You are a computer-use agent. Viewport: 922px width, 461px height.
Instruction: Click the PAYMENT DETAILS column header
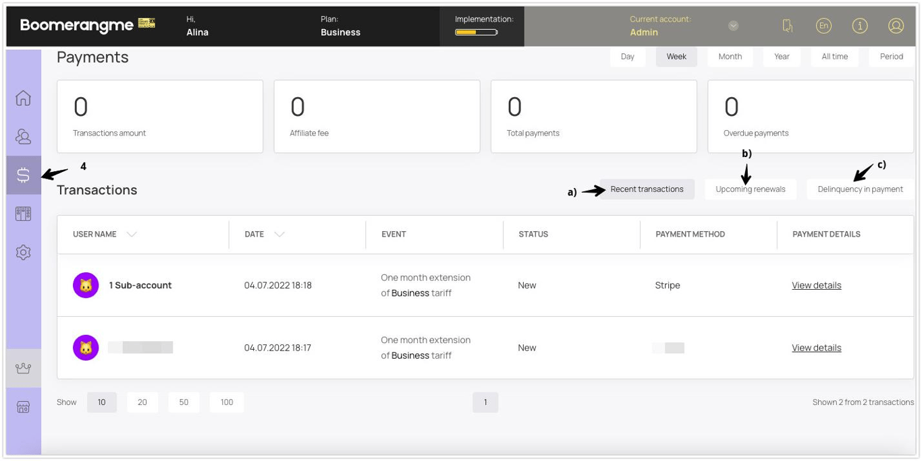(826, 235)
